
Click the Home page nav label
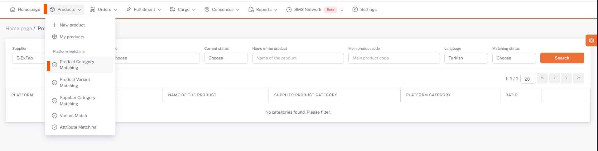pyautogui.click(x=29, y=10)
